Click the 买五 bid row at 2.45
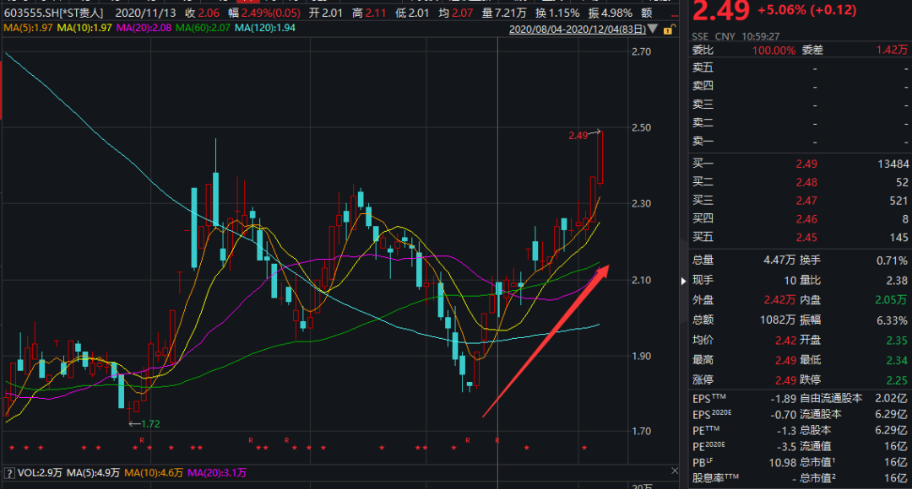This screenshot has width=912, height=489. 805,238
